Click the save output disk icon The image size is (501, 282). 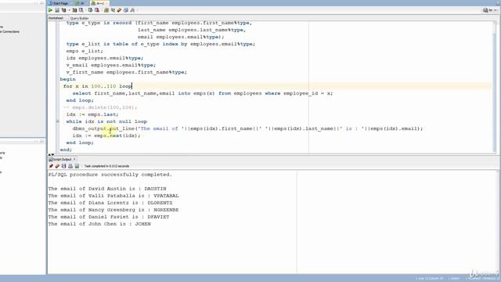[x=63, y=166]
